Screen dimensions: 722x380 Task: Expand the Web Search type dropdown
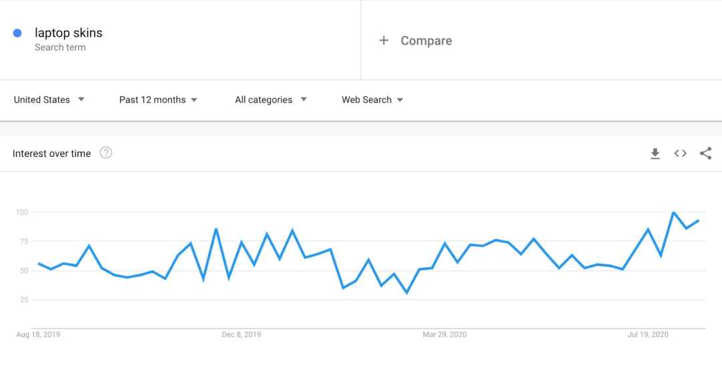(x=372, y=100)
